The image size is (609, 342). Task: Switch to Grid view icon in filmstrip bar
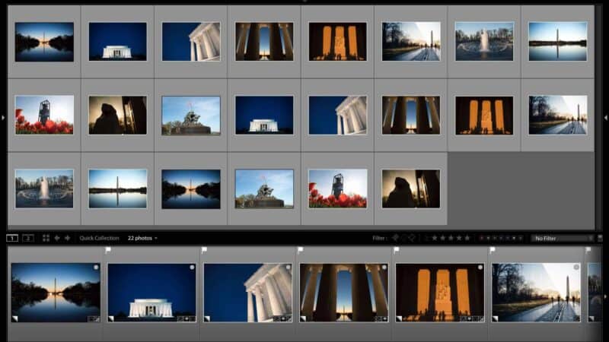(46, 238)
